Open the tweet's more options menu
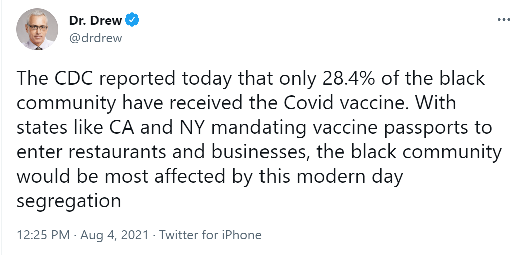Screen dimensions: 524x255 [503, 20]
